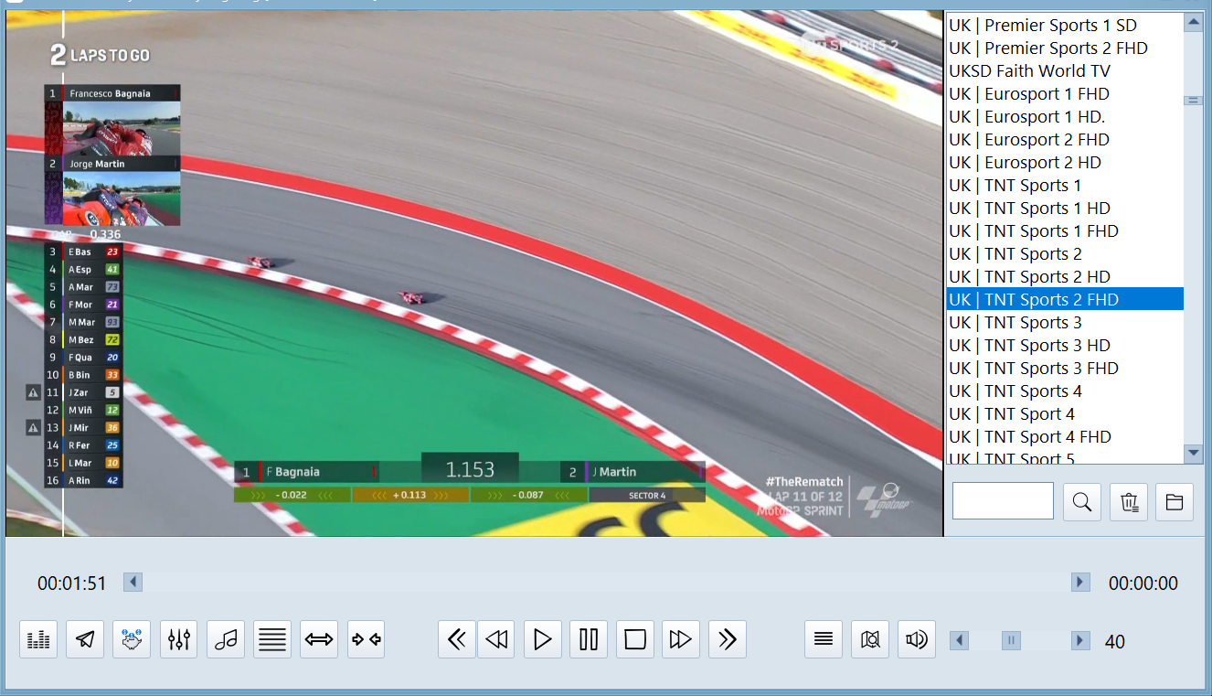Click the inward shrink arrows icon

coord(367,639)
